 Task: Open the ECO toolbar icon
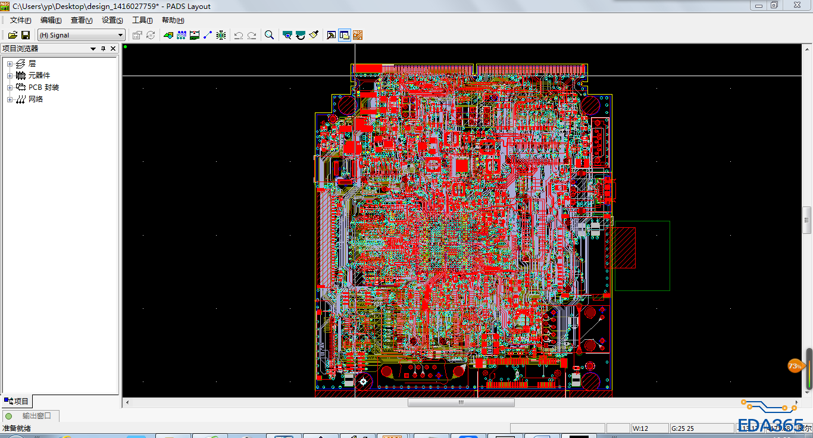click(208, 35)
